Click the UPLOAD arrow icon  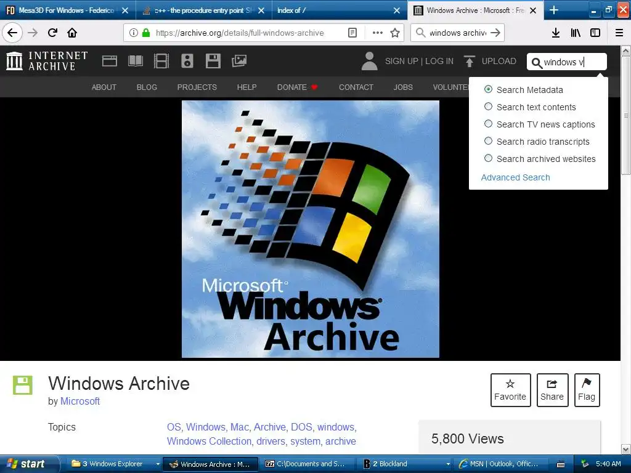[469, 61]
